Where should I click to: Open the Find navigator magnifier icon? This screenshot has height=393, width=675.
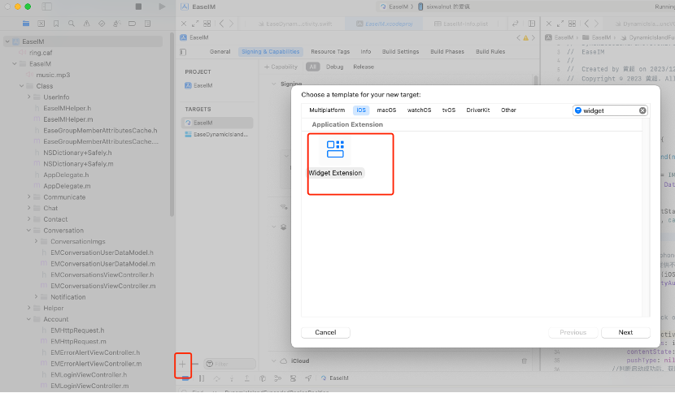pyautogui.click(x=71, y=24)
